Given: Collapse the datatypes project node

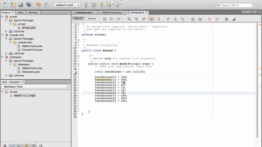Looking at the screenshot, I should [x=2, y=57].
